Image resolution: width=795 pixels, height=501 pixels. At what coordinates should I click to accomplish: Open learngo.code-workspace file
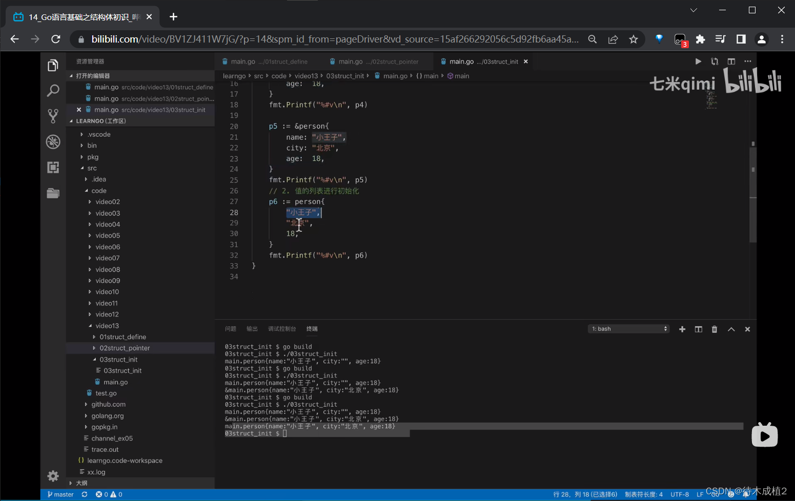pyautogui.click(x=125, y=461)
